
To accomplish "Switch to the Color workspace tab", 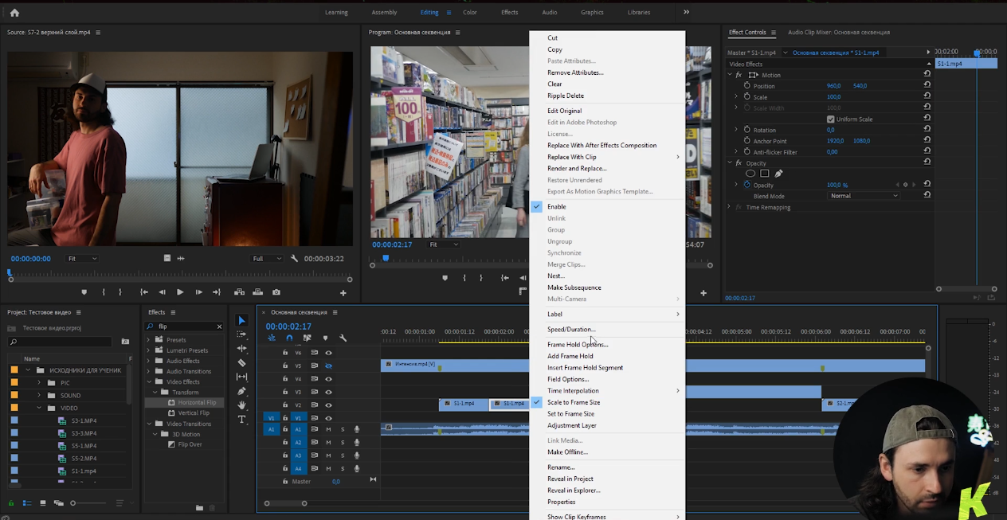I will click(x=470, y=13).
